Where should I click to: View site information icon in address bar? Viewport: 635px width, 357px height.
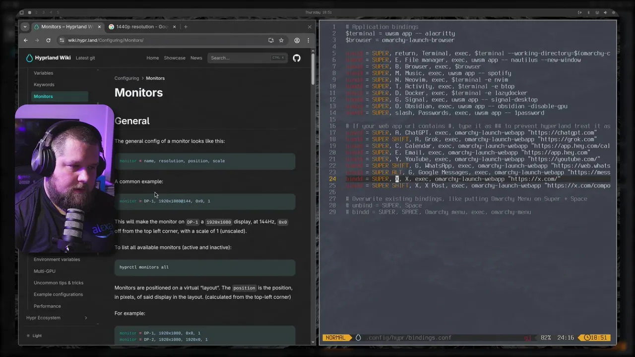tap(62, 40)
